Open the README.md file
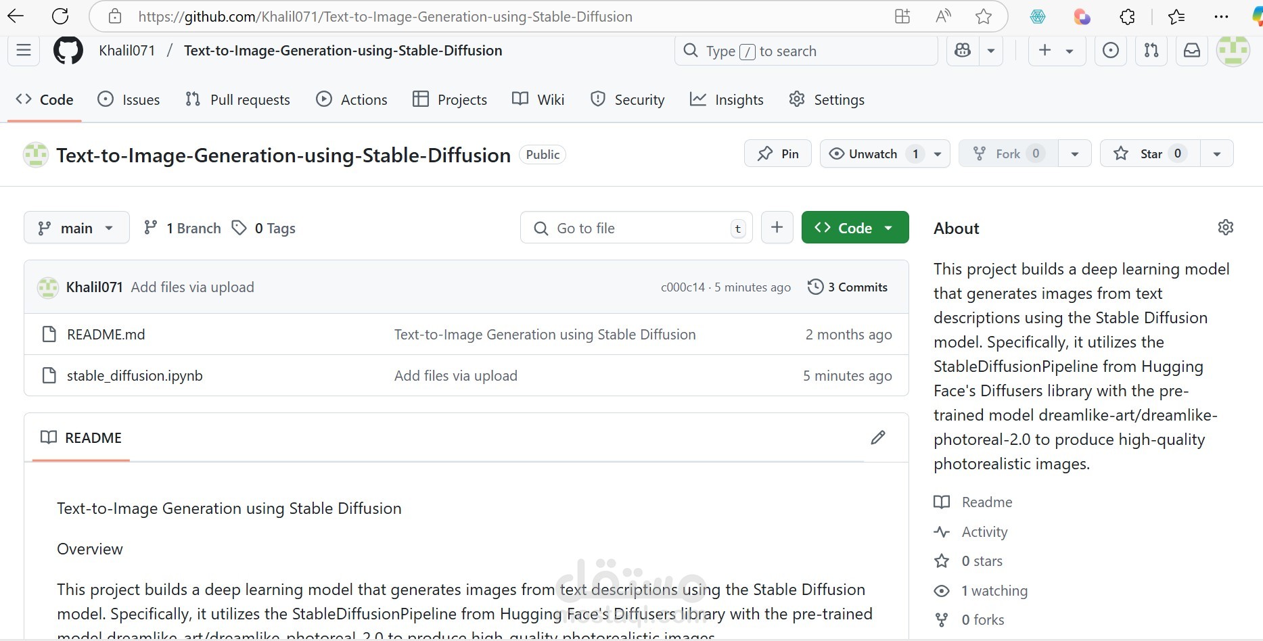 (106, 335)
